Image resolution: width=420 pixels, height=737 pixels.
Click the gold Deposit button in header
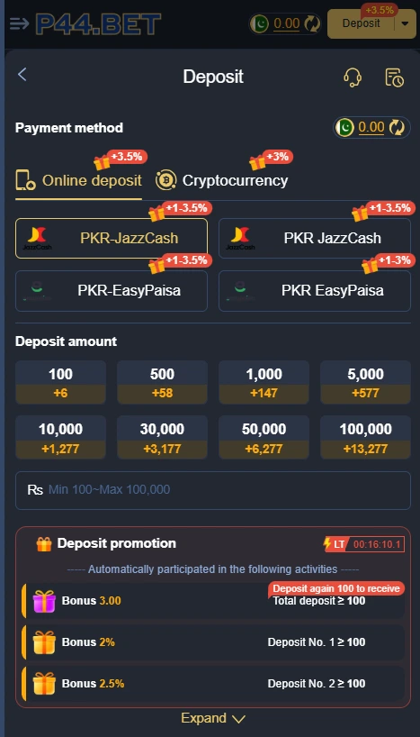[362, 23]
